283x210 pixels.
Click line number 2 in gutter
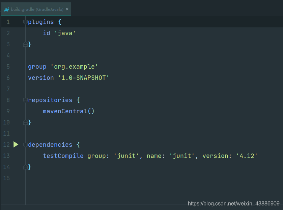pos(8,33)
